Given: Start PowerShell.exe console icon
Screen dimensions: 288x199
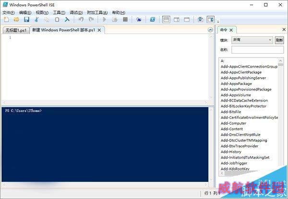Looking at the screenshot, I should tap(153, 20).
